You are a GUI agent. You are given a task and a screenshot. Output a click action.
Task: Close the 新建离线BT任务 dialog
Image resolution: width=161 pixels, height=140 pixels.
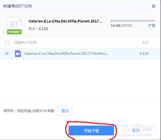pos(154,6)
